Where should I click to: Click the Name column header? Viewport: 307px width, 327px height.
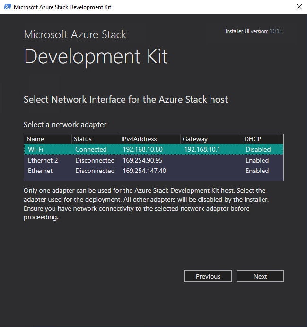coord(35,139)
